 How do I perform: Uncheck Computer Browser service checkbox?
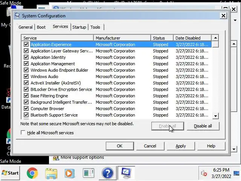[26, 109]
